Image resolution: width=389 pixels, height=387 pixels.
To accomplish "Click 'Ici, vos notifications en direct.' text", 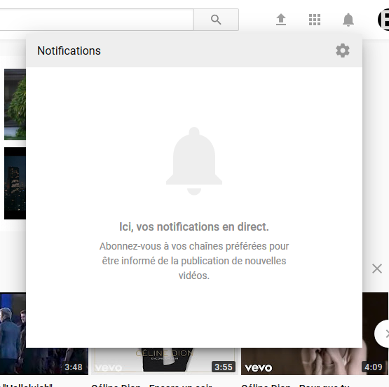I will point(194,226).
